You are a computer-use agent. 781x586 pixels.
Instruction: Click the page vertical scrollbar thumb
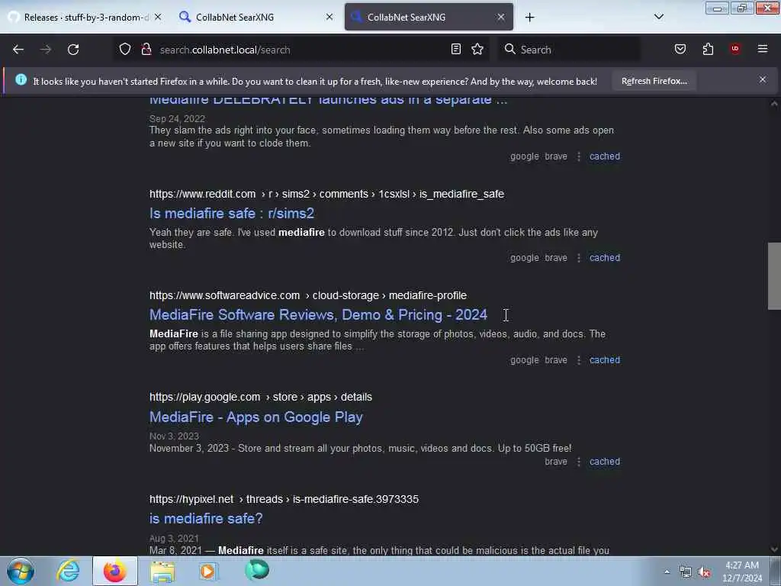click(774, 276)
